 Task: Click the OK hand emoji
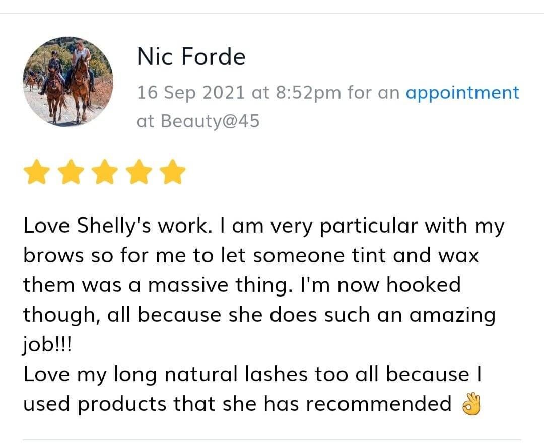tap(471, 404)
